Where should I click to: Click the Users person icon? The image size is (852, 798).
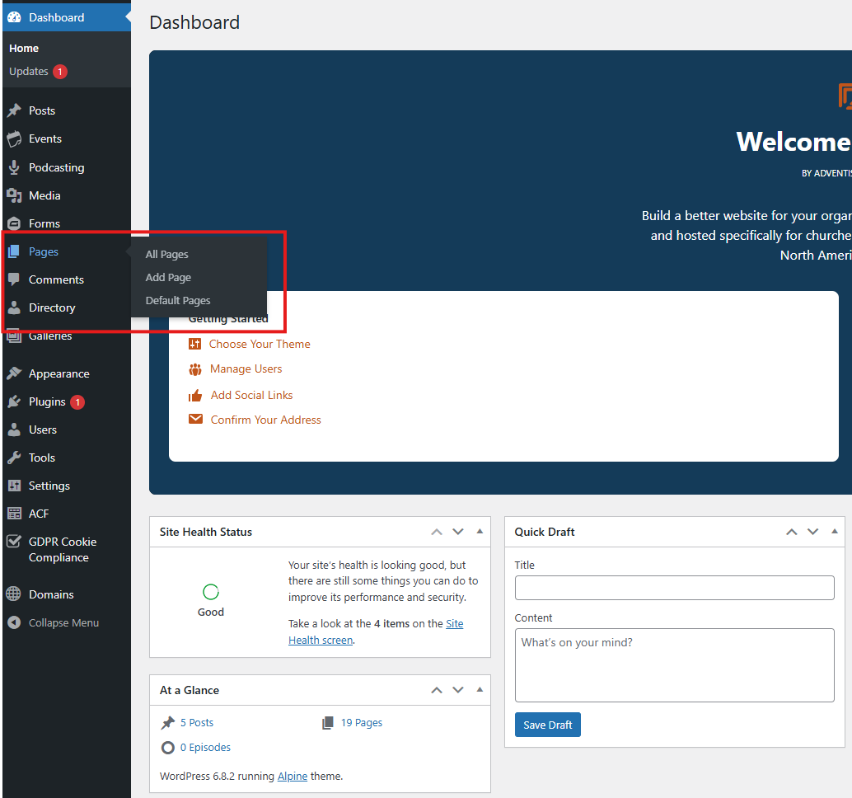tap(14, 430)
